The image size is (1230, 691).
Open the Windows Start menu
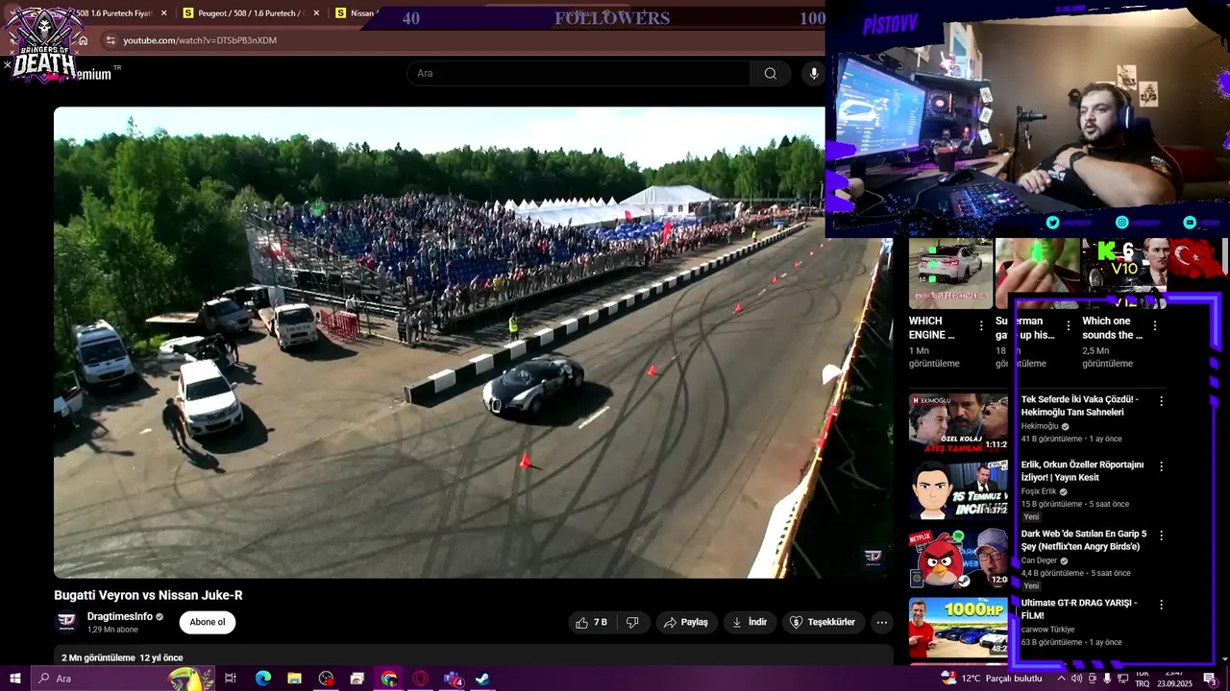point(15,679)
